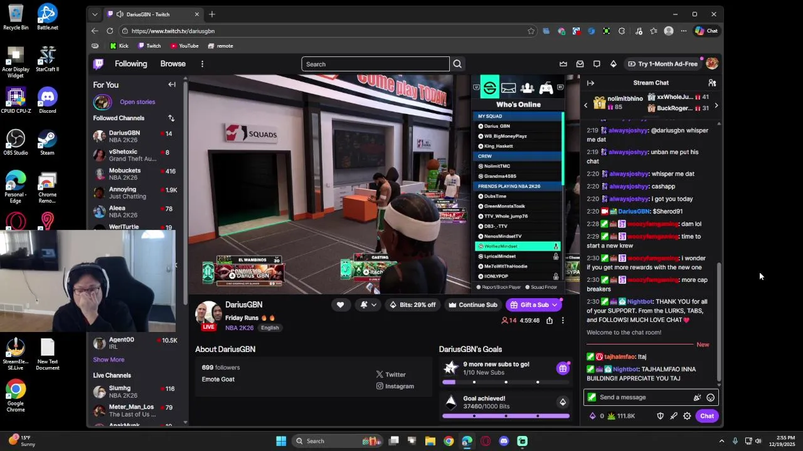Go back in browser
This screenshot has height=451, width=803.
95,31
